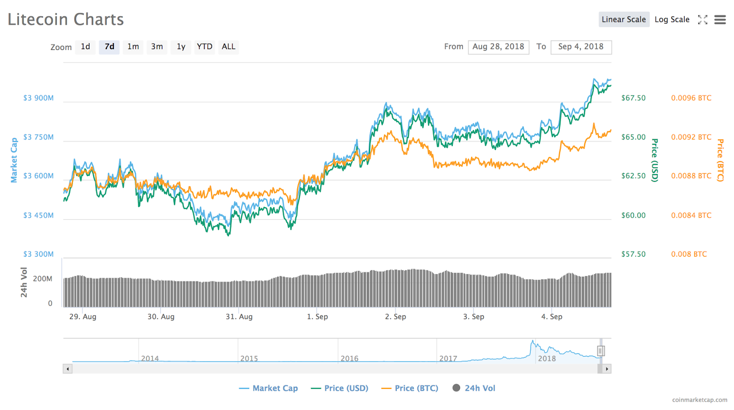This screenshot has width=734, height=410.
Task: Click the To date field Sep 4, 2018
Action: [x=581, y=47]
